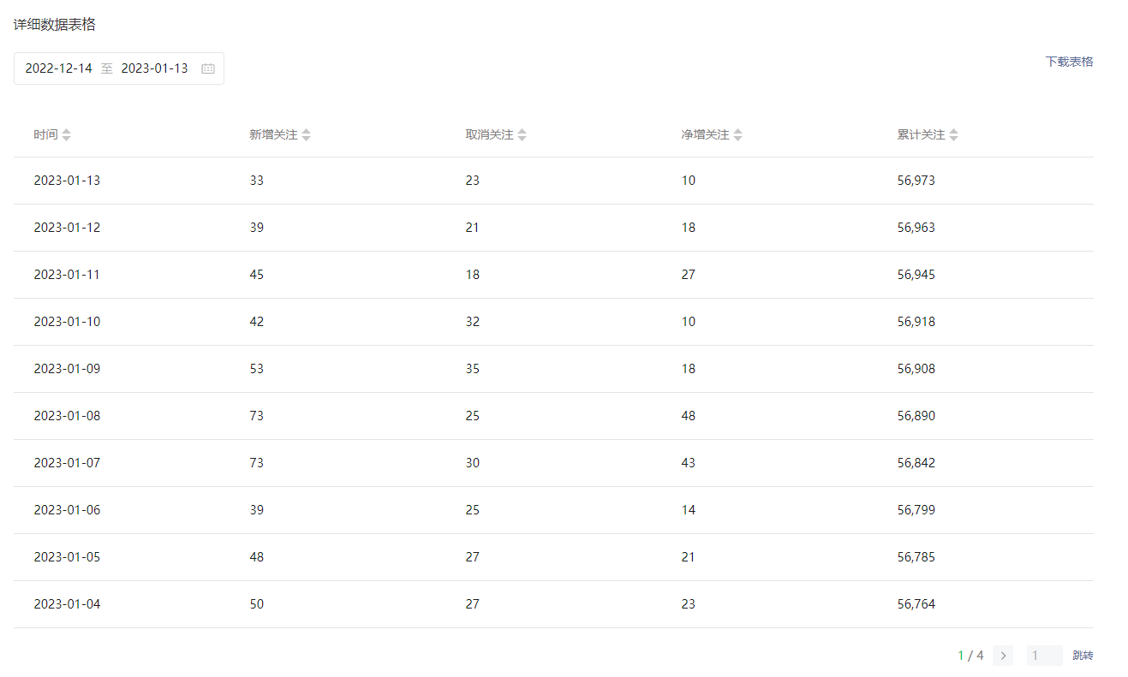Click cumulative value 56,764 in last row
1128x677 pixels.
point(916,604)
